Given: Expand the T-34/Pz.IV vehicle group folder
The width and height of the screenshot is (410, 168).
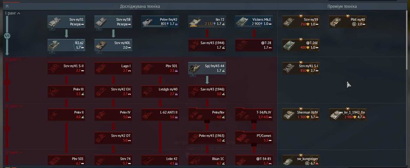Looking at the screenshot, I should 254,115.
